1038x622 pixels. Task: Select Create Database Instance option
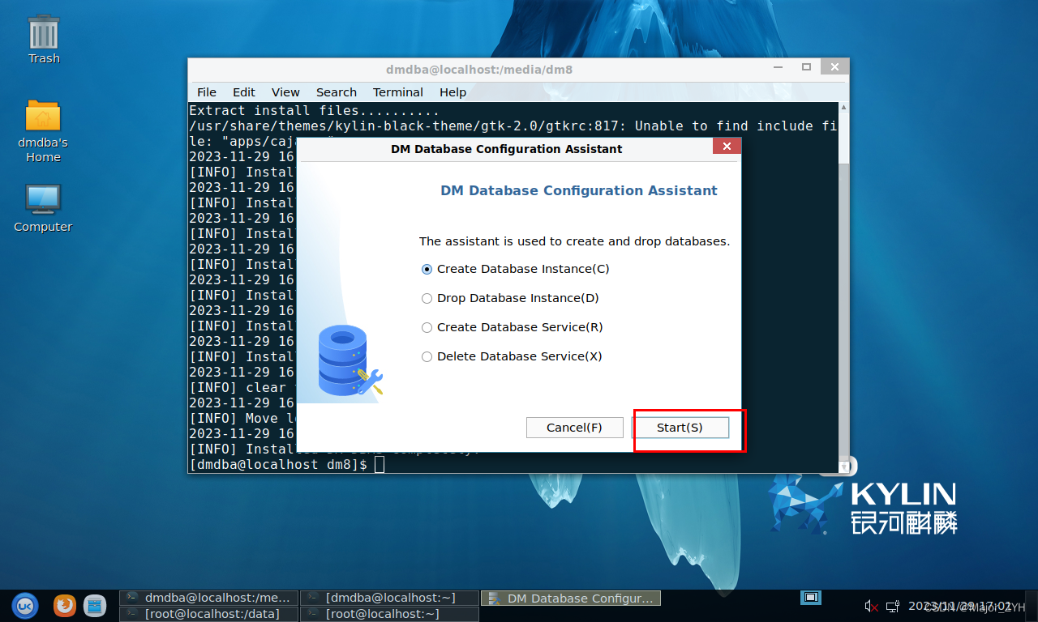[427, 269]
